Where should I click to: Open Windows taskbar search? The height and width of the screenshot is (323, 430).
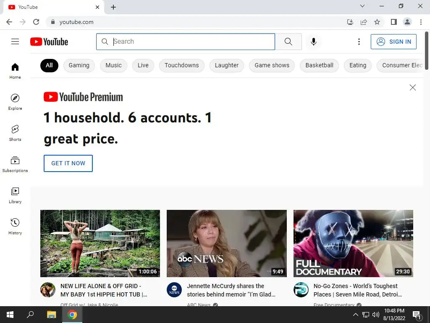(x=30, y=315)
